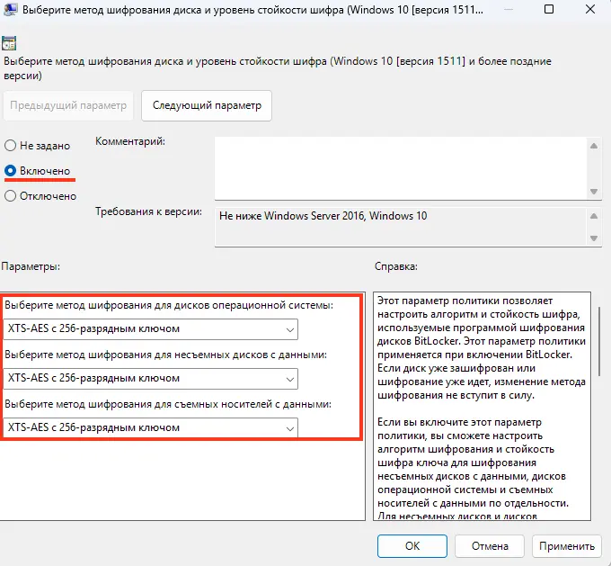Viewport: 611px width, 566px height.
Task: Open encryption method dropdown for operating system drives
Action: [151, 329]
